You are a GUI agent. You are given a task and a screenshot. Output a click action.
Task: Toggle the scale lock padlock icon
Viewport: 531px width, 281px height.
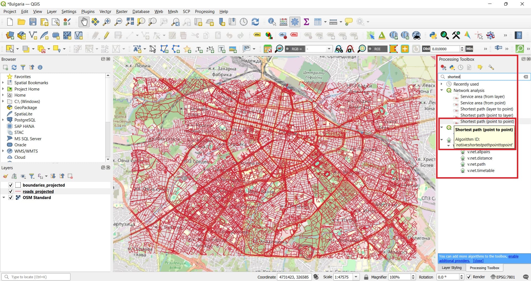[366, 277]
